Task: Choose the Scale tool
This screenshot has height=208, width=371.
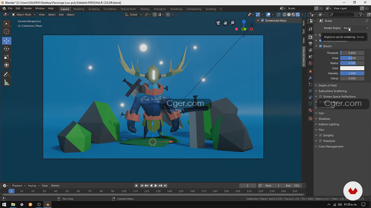Action: point(6,57)
